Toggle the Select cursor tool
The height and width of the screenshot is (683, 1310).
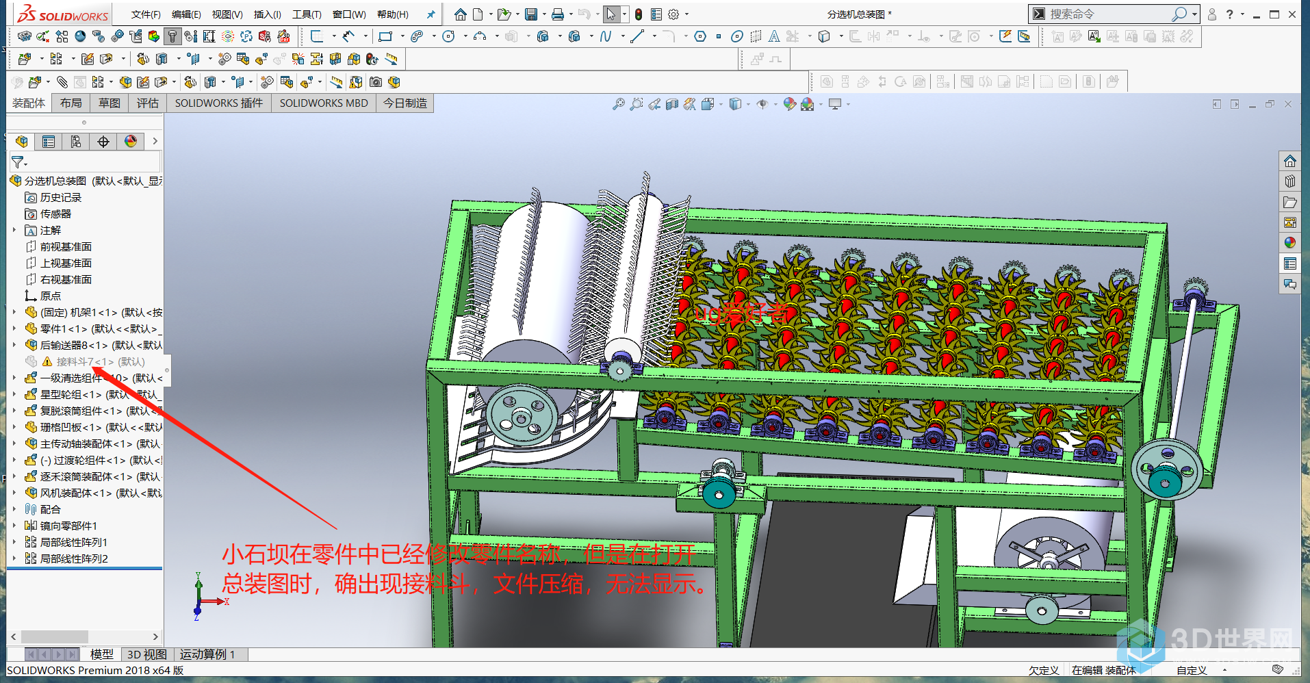click(x=611, y=14)
